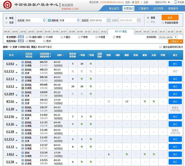Click the 出发地 station input field

point(33,20)
